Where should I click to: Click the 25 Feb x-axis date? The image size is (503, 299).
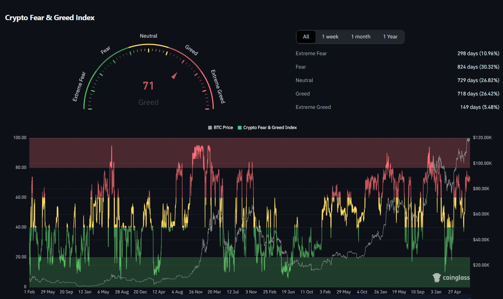[270, 292]
